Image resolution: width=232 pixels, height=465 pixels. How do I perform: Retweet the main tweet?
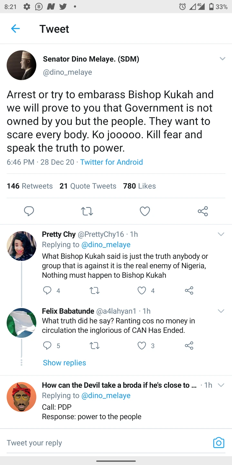[87, 211]
